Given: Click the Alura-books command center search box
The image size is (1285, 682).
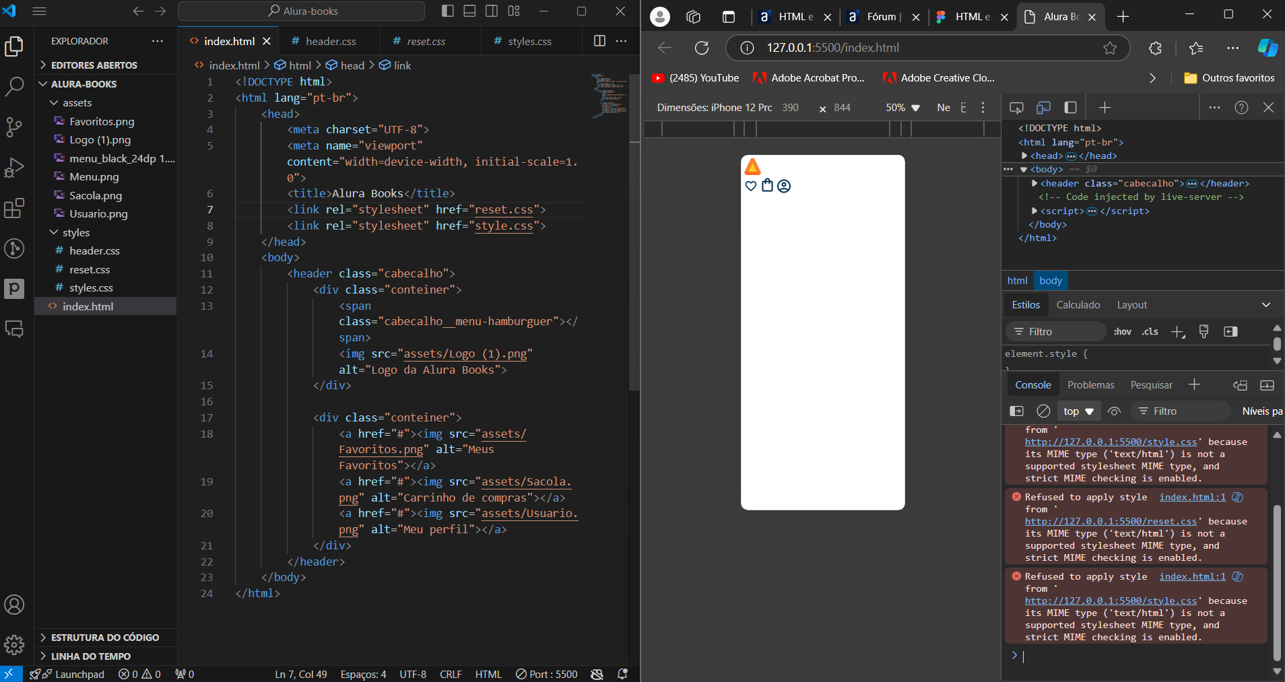Looking at the screenshot, I should tap(302, 11).
